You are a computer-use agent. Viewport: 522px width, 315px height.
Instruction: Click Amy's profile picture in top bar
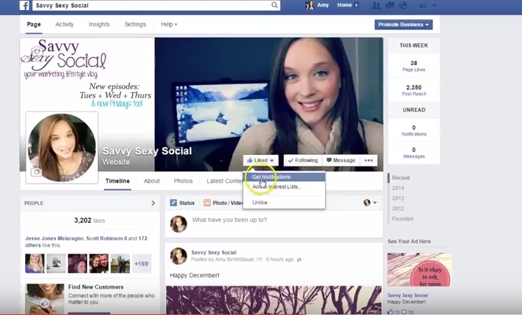[x=310, y=5]
